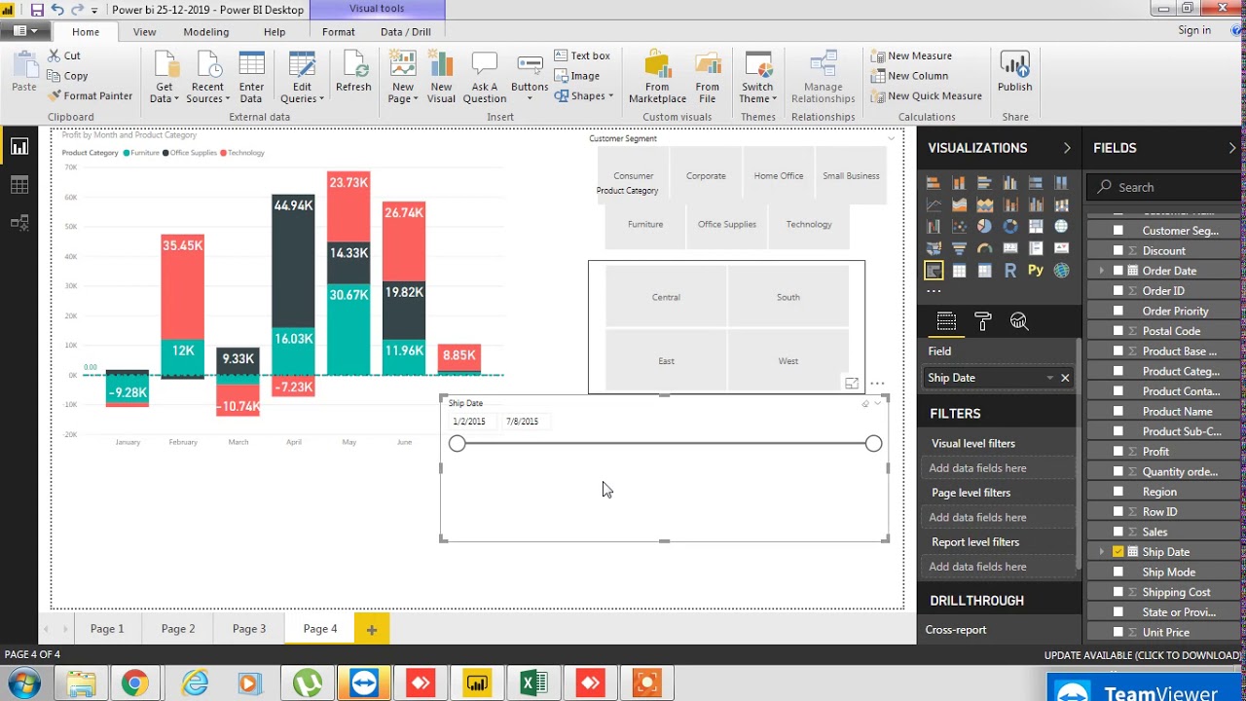Screen dimensions: 1246x701
Task: Expand the Order Date hierarchy arrow
Action: tap(1101, 271)
